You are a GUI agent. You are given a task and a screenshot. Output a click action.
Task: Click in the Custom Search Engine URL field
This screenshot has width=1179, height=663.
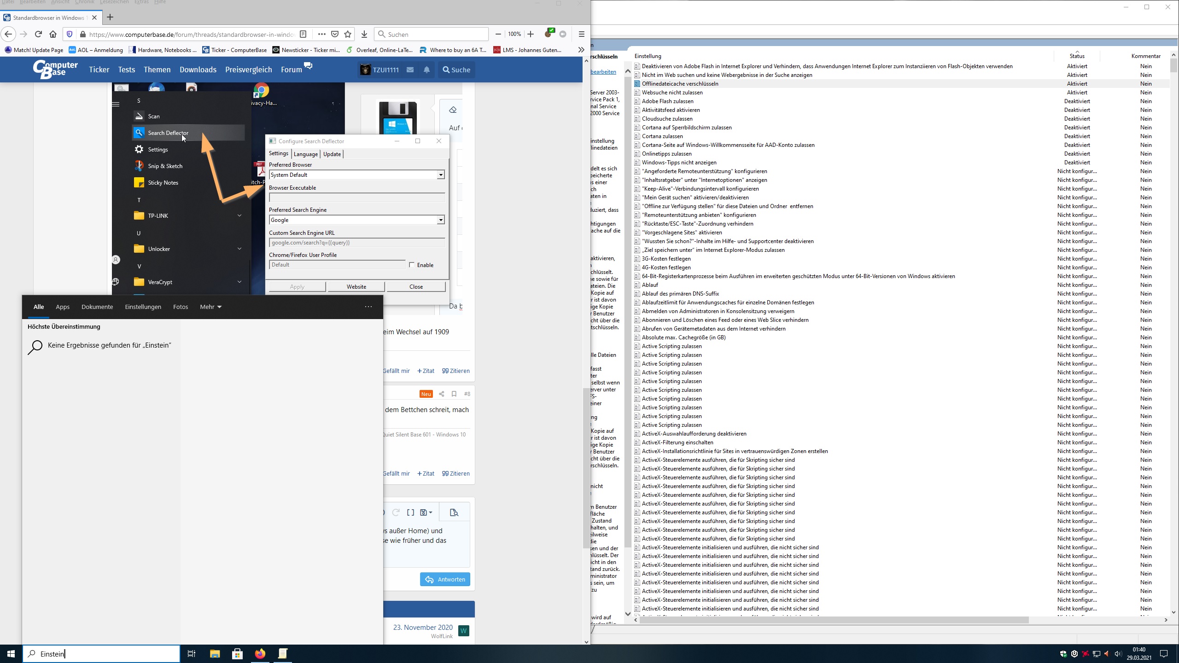[357, 243]
